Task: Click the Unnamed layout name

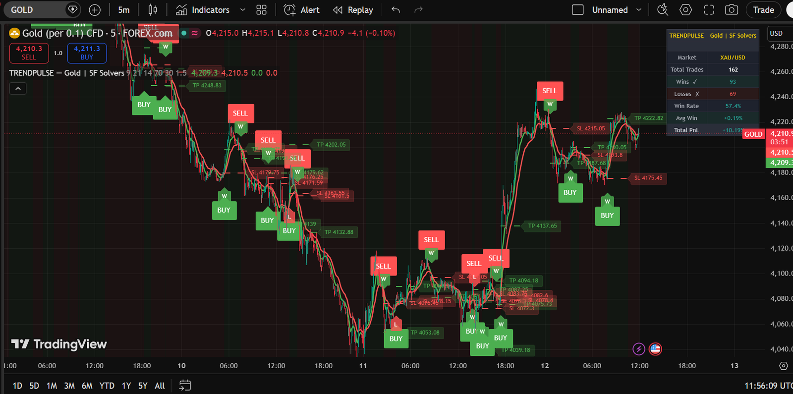Action: [610, 10]
